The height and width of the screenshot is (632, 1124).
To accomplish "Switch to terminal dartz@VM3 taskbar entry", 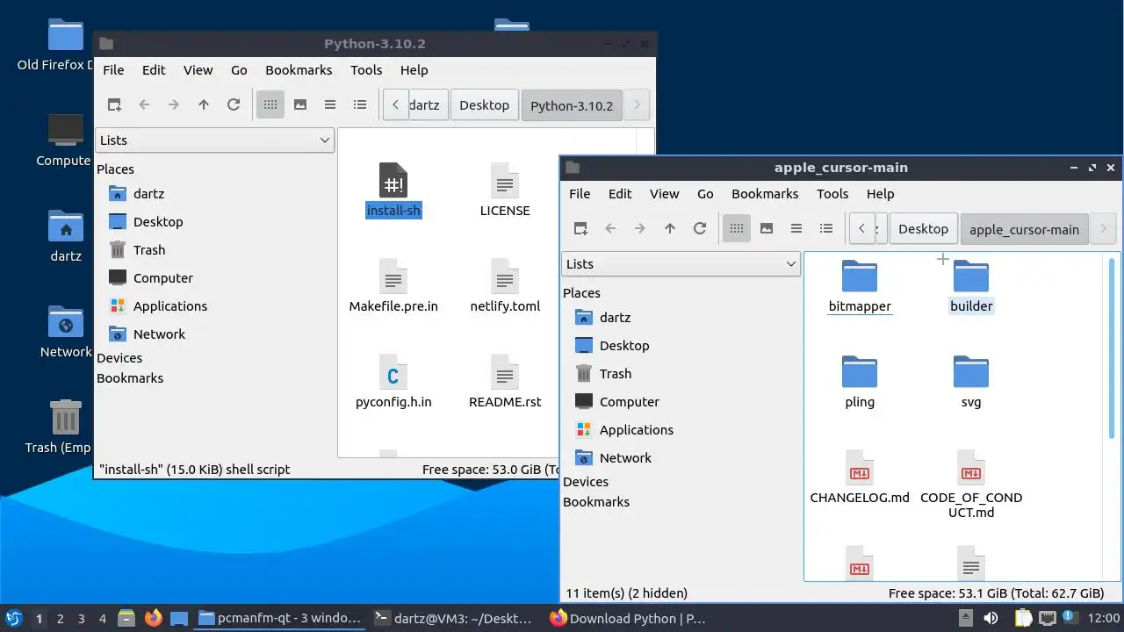I will point(453,618).
